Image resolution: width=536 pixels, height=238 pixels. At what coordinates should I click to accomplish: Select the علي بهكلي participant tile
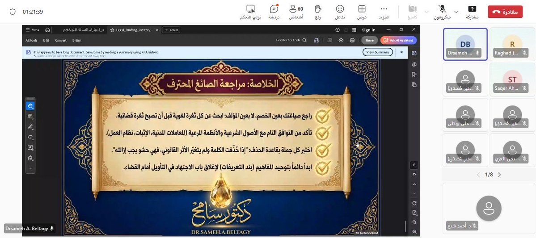465,115
